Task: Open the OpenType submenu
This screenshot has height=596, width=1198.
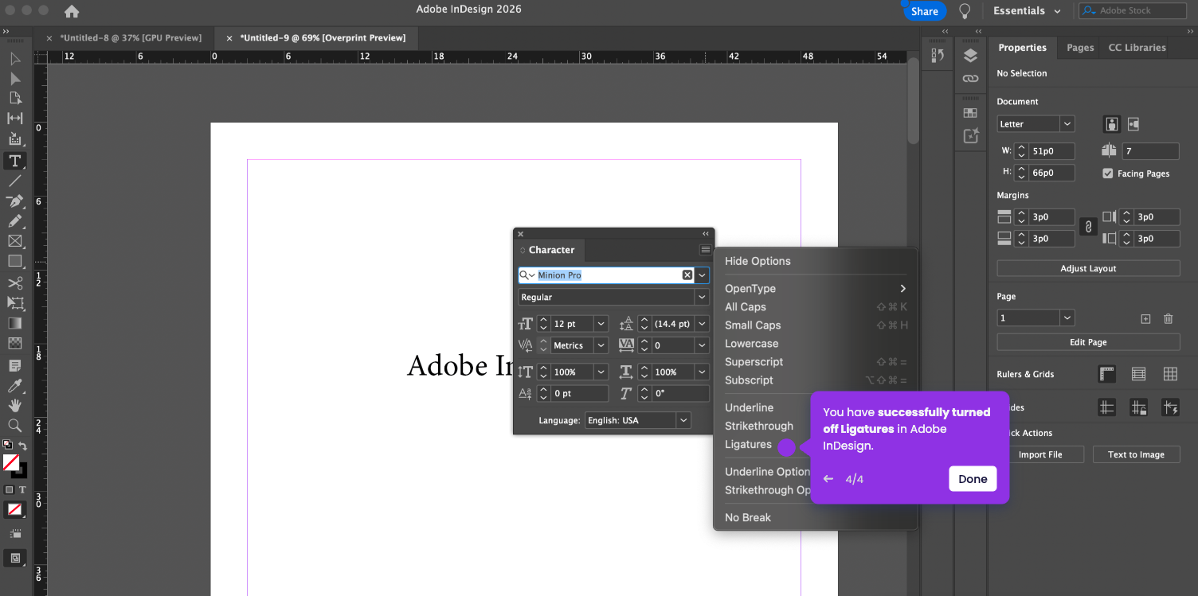Action: (x=816, y=289)
